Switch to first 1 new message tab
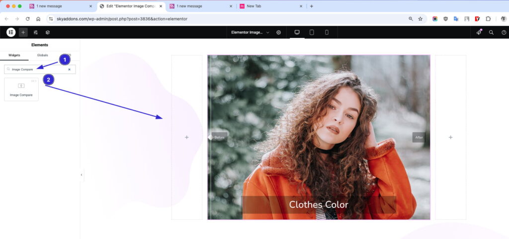509x239 pixels. click(x=60, y=6)
